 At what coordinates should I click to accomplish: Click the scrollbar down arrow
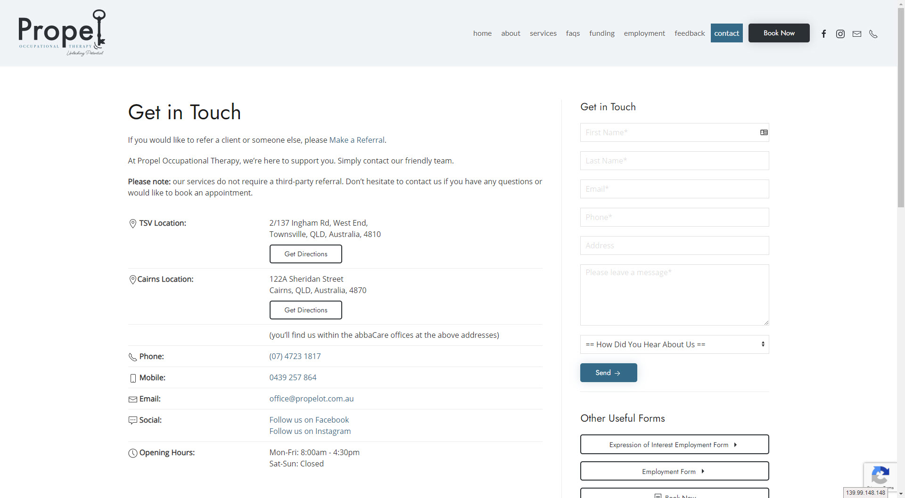901,494
